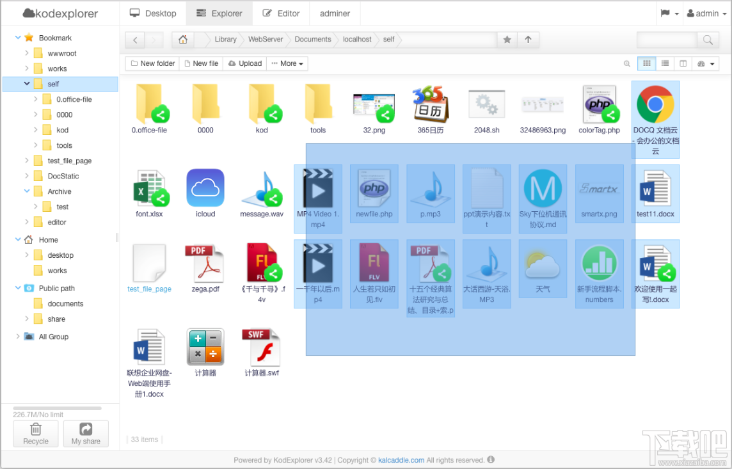732x469 pixels.
Task: Select DocStatic folder in the tree
Action: coord(63,176)
